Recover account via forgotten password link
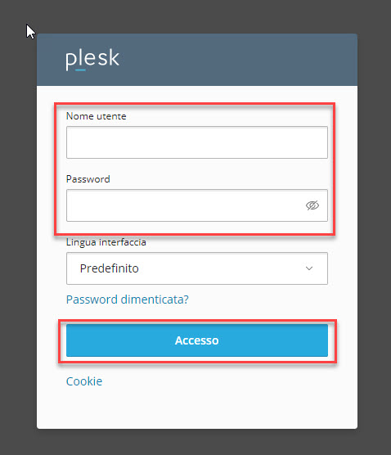Image resolution: width=391 pixels, height=455 pixels. tap(128, 300)
